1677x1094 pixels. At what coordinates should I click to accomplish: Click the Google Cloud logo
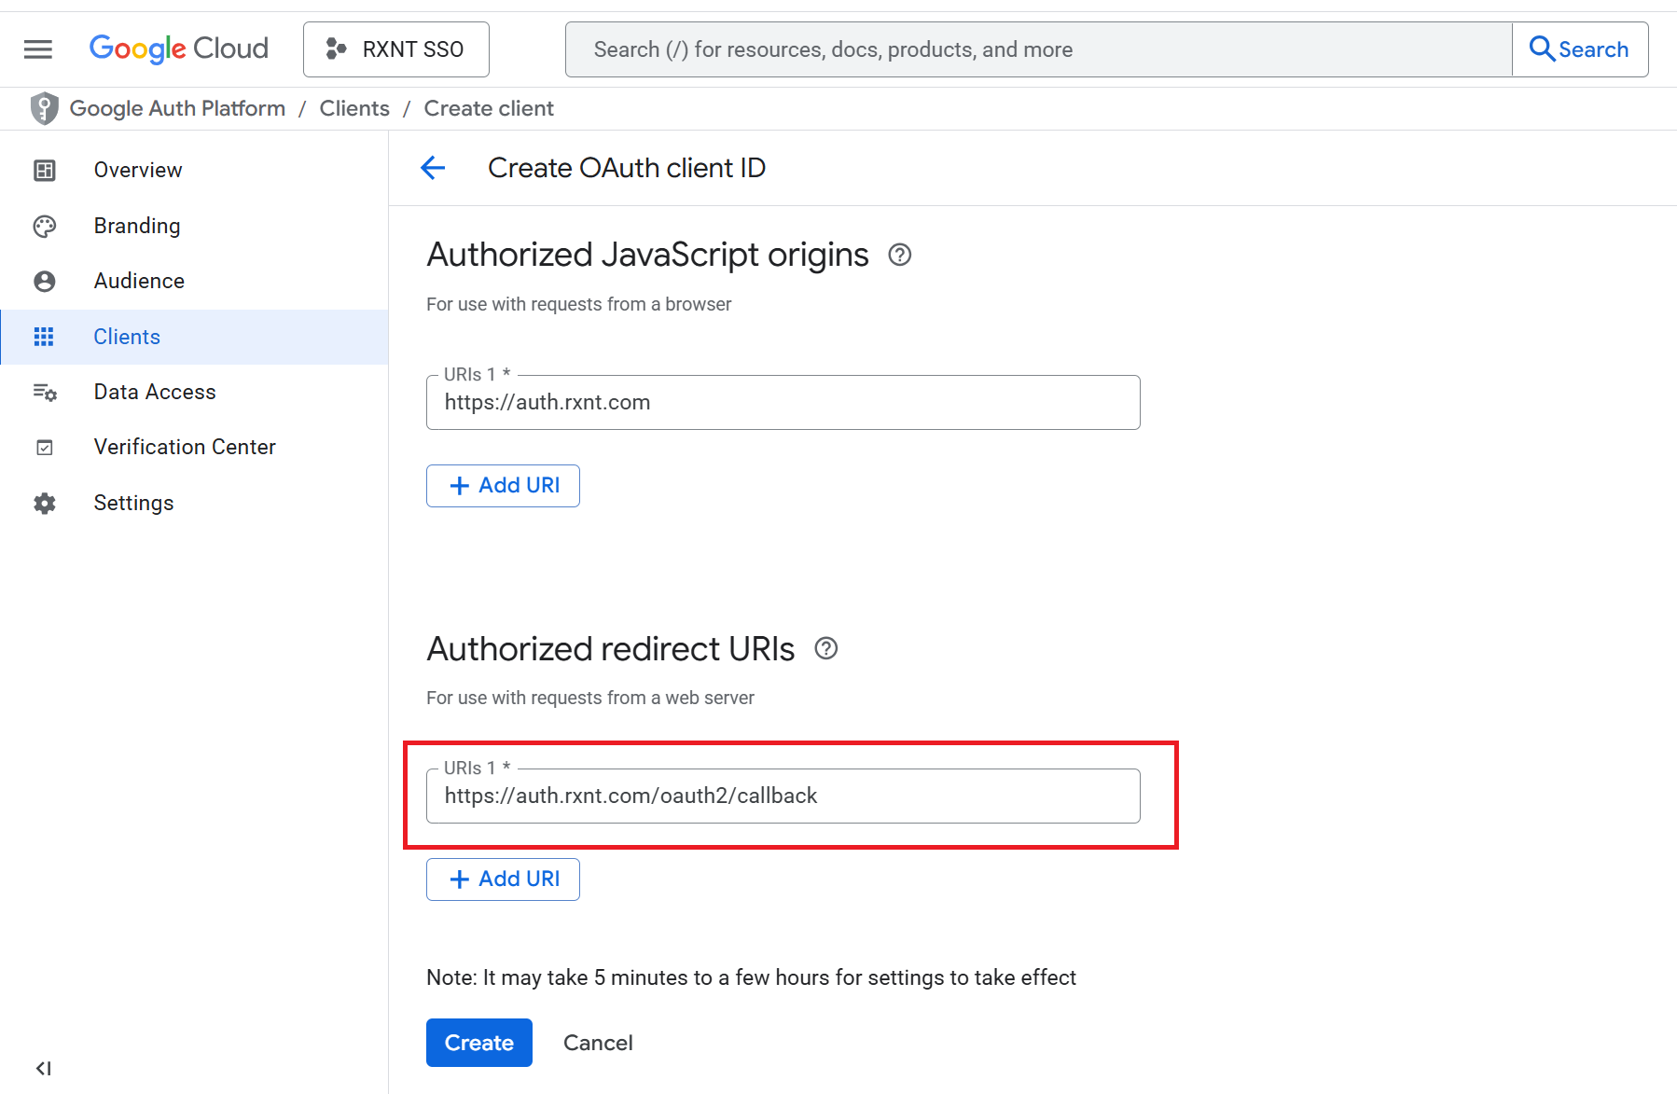coord(178,48)
